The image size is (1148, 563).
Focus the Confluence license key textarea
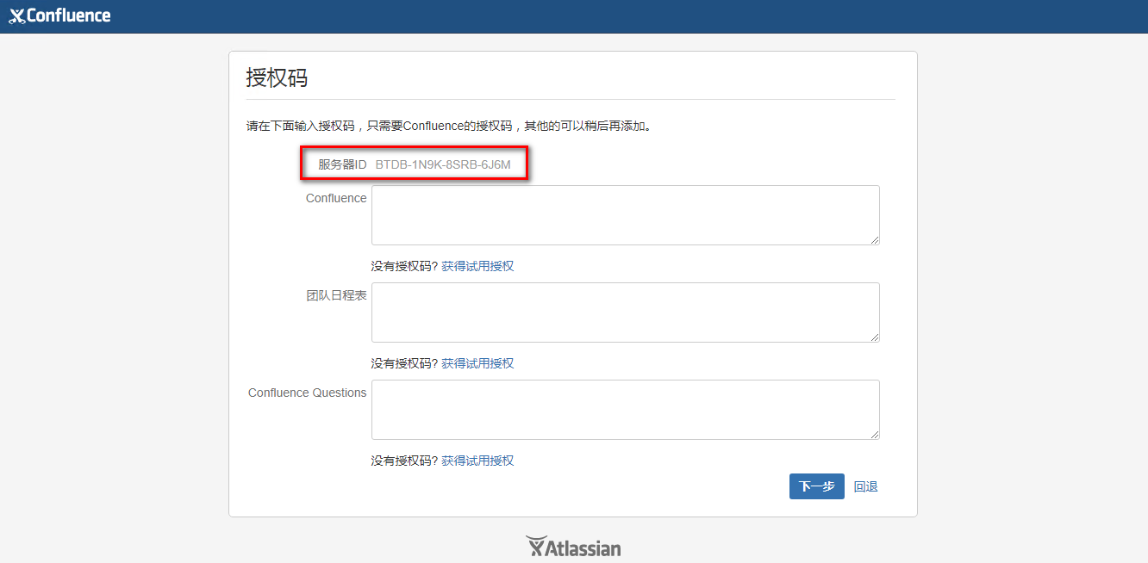tap(626, 215)
